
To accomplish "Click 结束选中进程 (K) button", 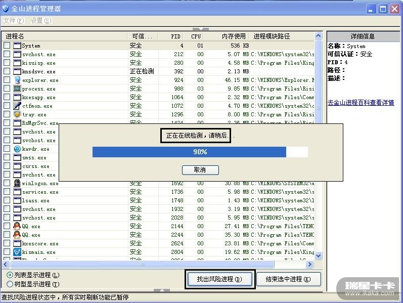I will 288,279.
